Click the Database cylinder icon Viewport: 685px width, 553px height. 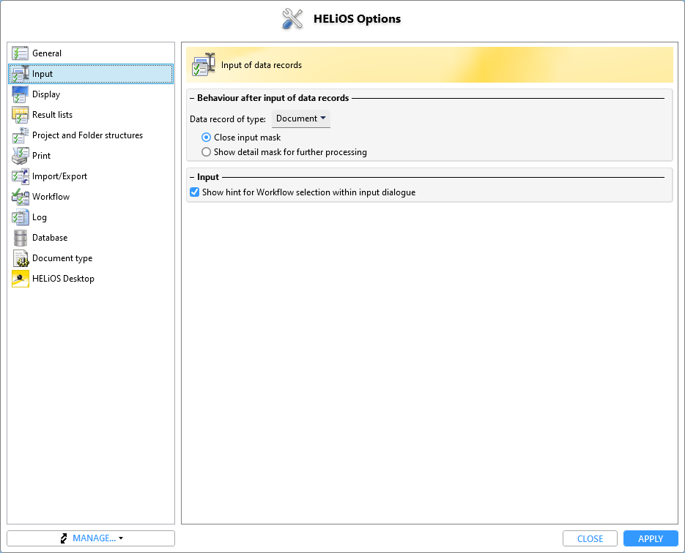(x=20, y=238)
